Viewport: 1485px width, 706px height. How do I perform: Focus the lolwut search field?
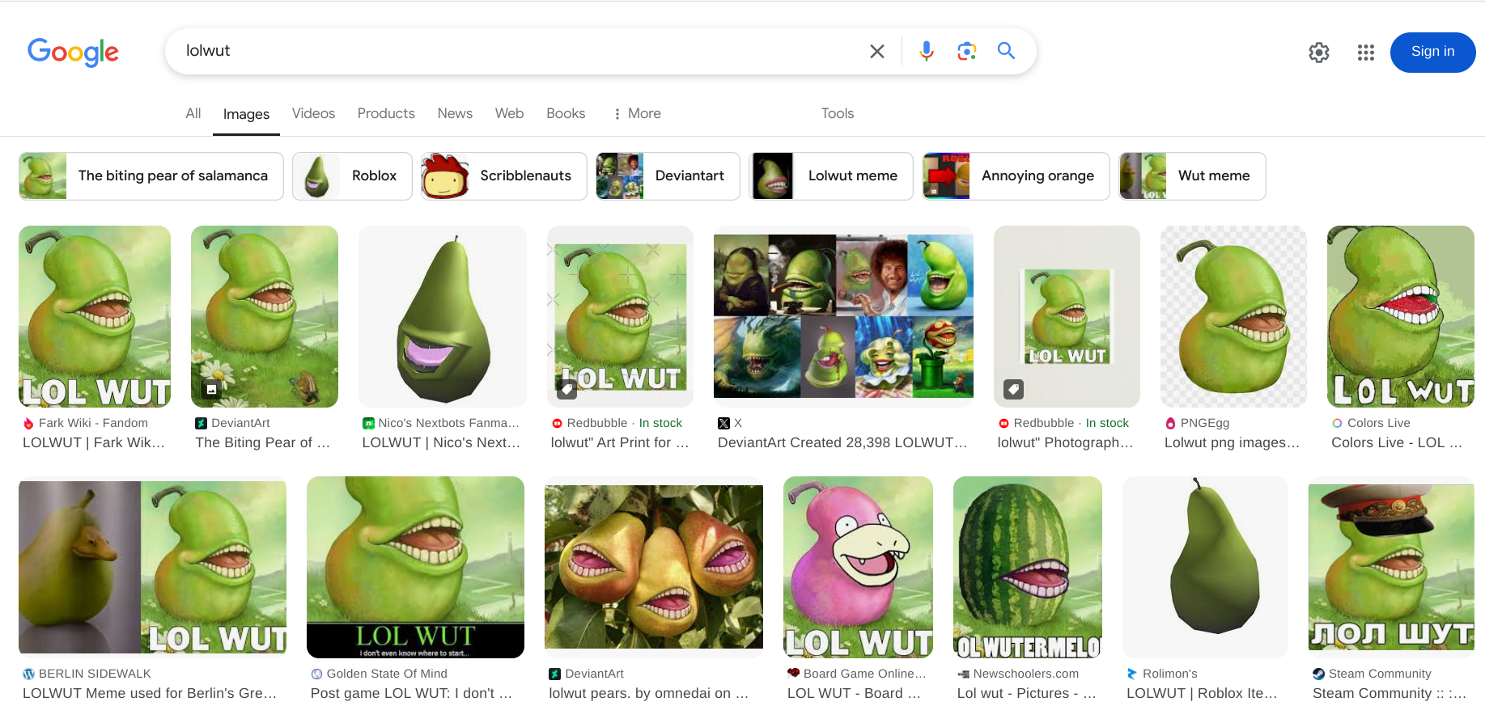(x=518, y=51)
